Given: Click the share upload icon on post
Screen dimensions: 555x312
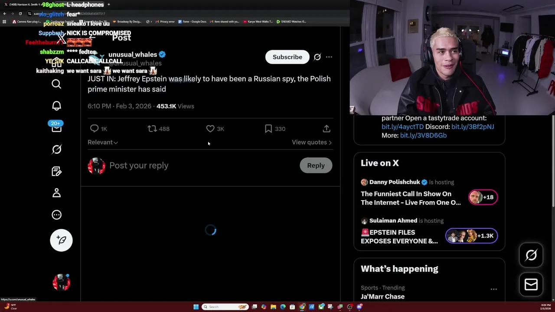Looking at the screenshot, I should coord(326,129).
